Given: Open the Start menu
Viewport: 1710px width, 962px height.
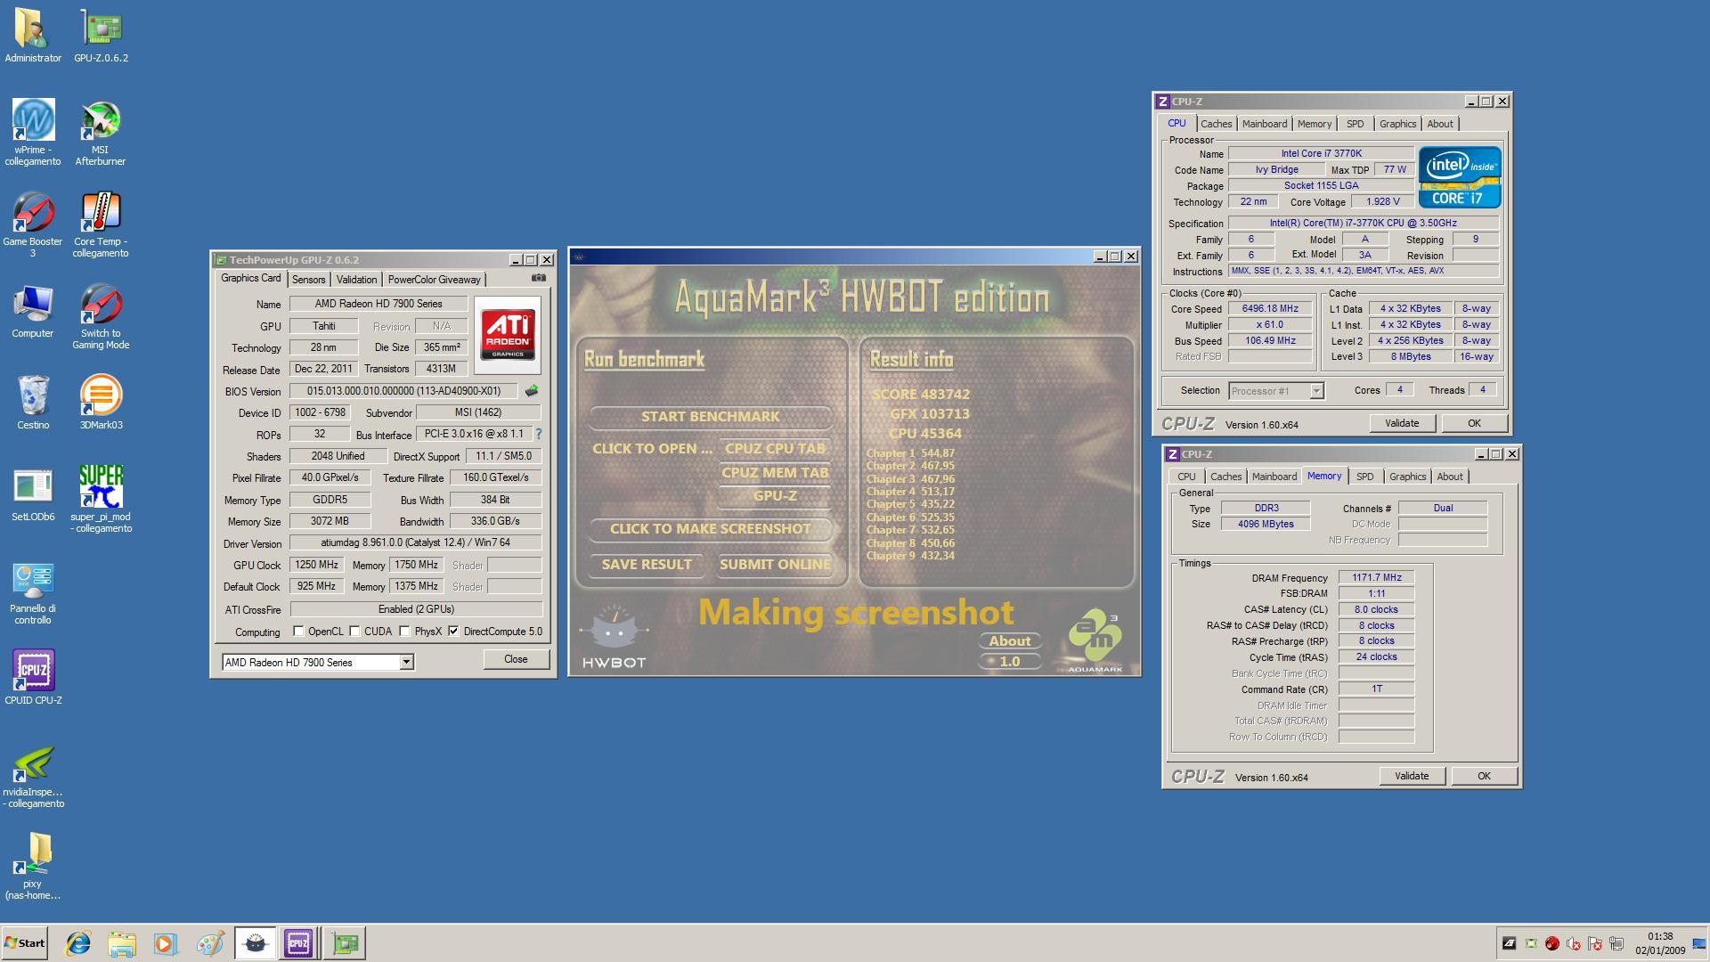Looking at the screenshot, I should point(24,943).
